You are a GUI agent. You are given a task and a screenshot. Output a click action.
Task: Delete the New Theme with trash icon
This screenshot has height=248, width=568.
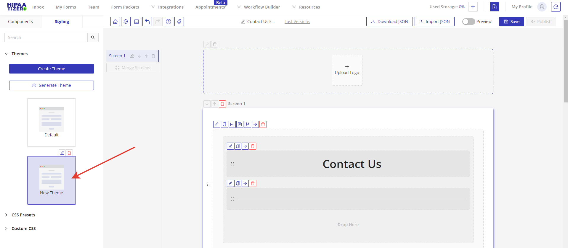tap(69, 153)
